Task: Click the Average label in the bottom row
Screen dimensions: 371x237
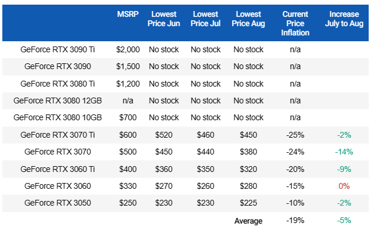Action: (x=248, y=221)
